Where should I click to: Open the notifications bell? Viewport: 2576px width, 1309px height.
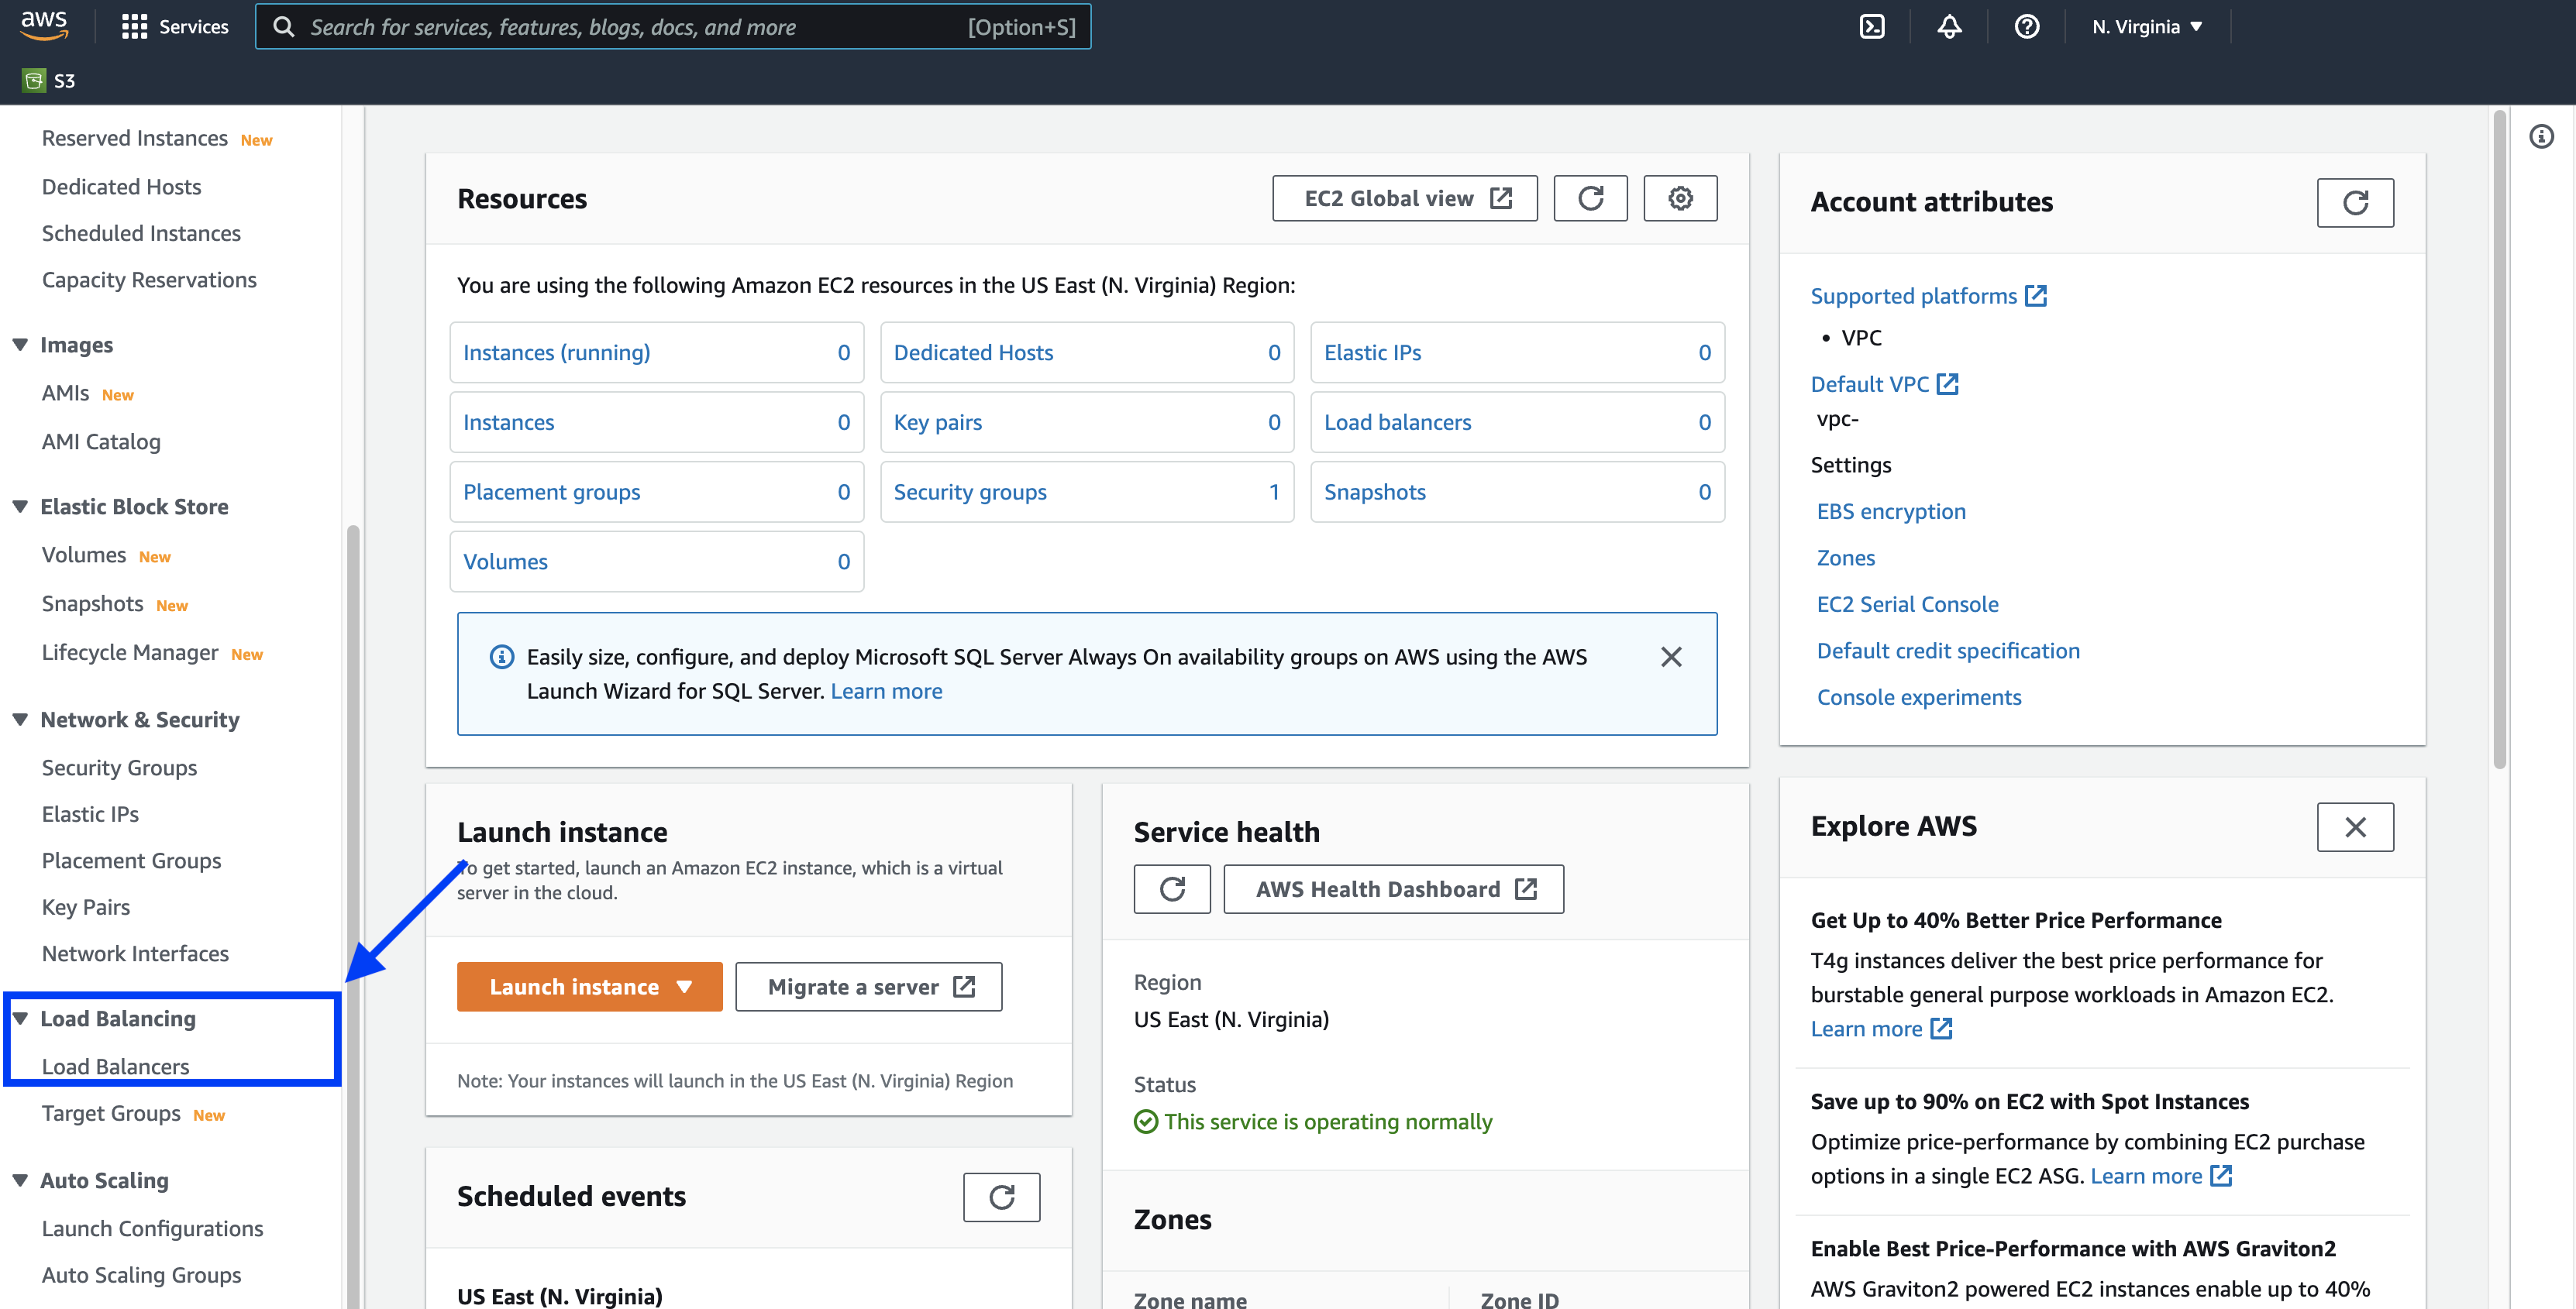[1949, 27]
